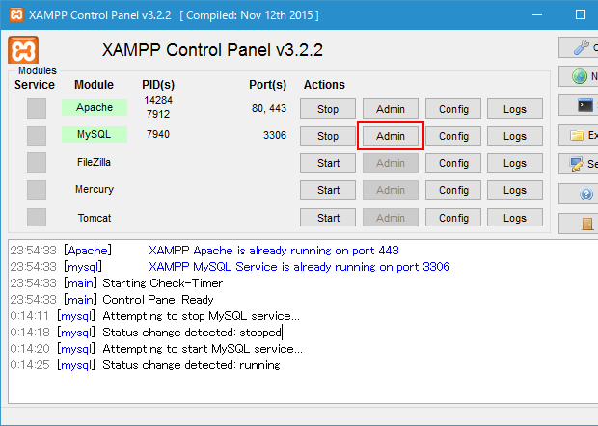Click the Port(s) column header

pos(268,85)
